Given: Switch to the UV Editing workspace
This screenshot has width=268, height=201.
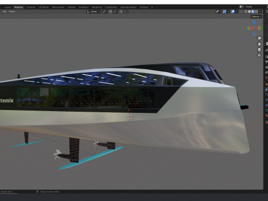Looking at the screenshot, I should click(44, 7).
